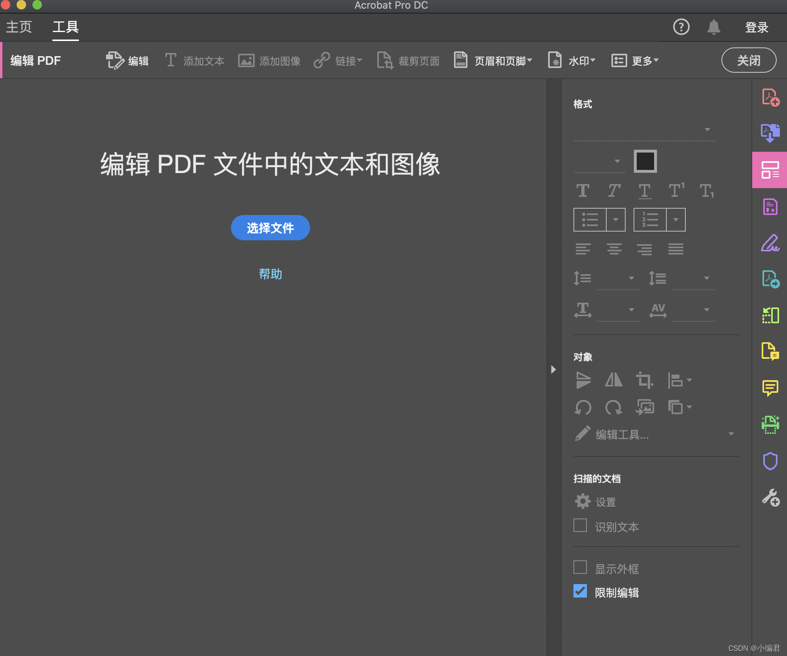Uncheck Restrict Editing (限制编辑) checkbox
The image size is (787, 656).
[x=580, y=591]
